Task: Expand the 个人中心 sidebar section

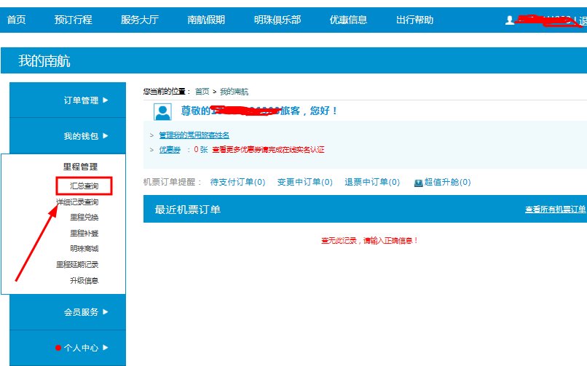Action: tap(68, 348)
